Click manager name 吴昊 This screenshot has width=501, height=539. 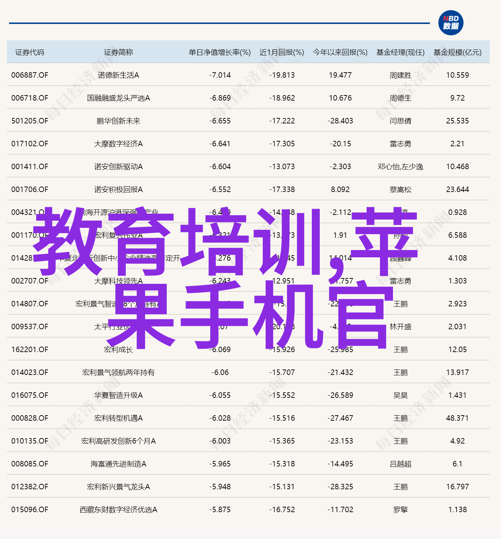pyautogui.click(x=401, y=395)
